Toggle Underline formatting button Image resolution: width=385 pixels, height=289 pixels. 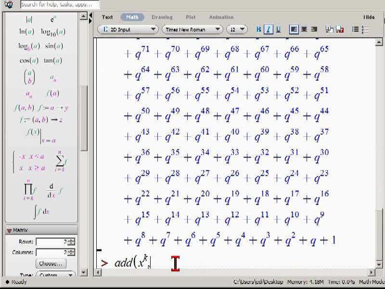click(278, 29)
